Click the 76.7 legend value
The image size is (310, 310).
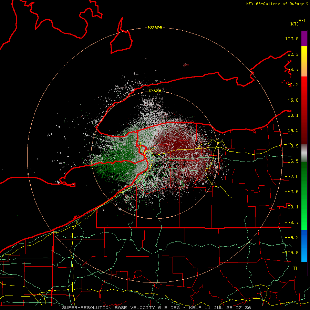tap(293, 69)
